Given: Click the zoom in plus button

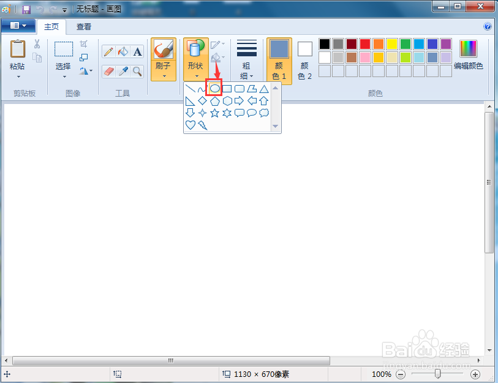Looking at the screenshot, I should pos(475,374).
